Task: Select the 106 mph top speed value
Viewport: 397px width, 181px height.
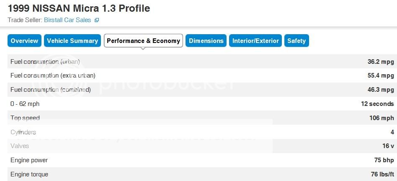Action: 382,118
